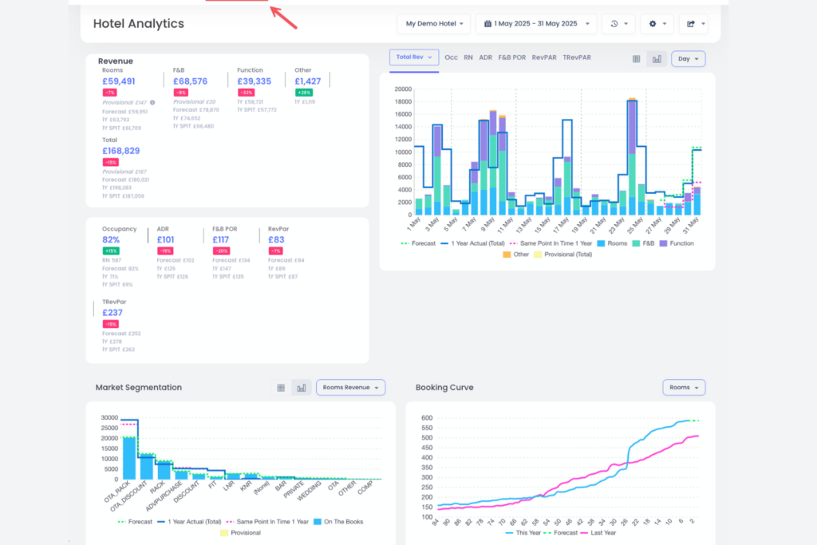This screenshot has height=545, width=817.
Task: Click the TRevPar value £237
Action: (x=112, y=313)
